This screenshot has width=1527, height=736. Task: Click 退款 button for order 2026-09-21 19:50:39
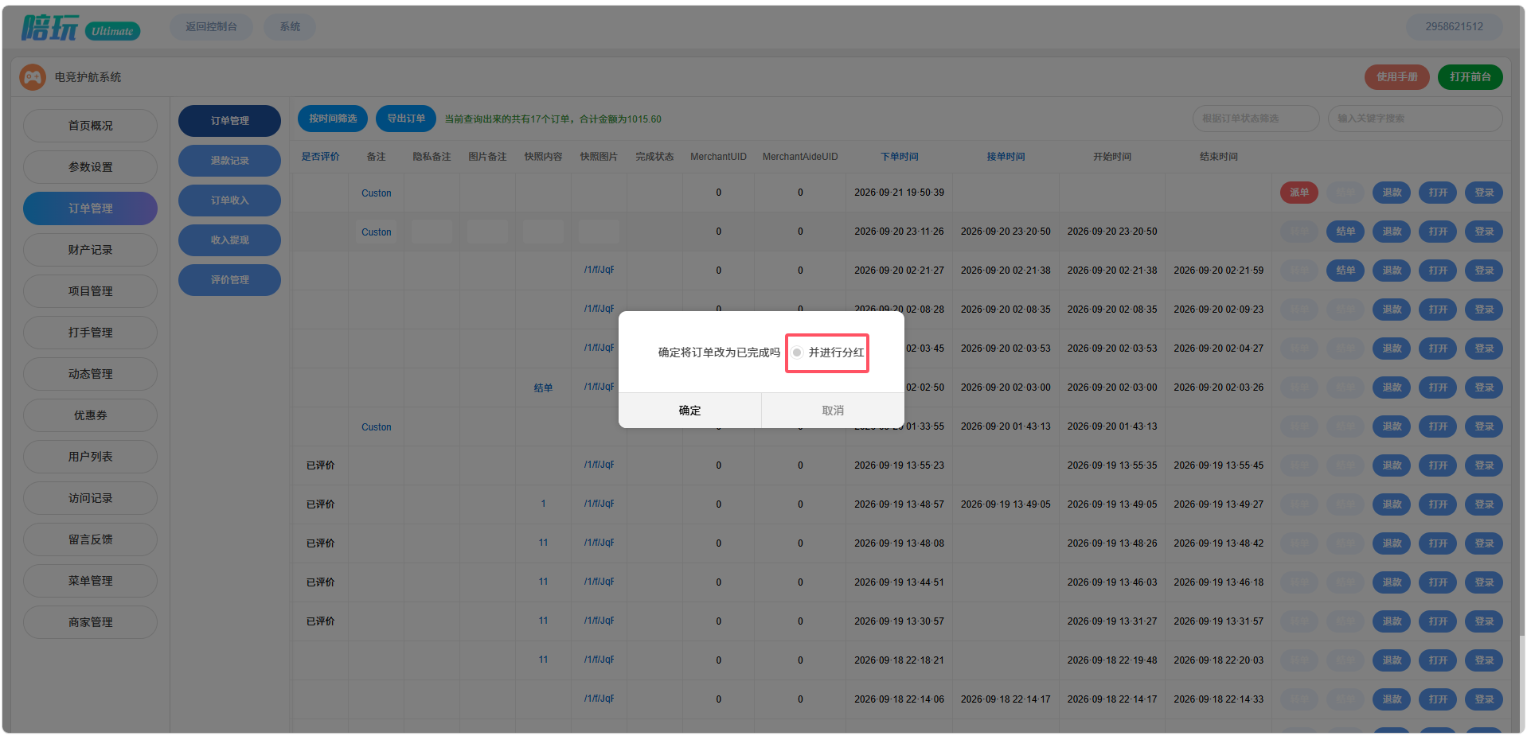1392,193
